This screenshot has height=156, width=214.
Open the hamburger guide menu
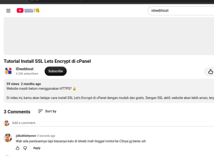pos(8,11)
